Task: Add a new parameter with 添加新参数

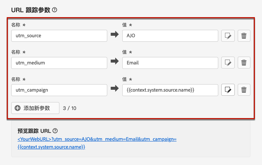Action: coord(36,108)
